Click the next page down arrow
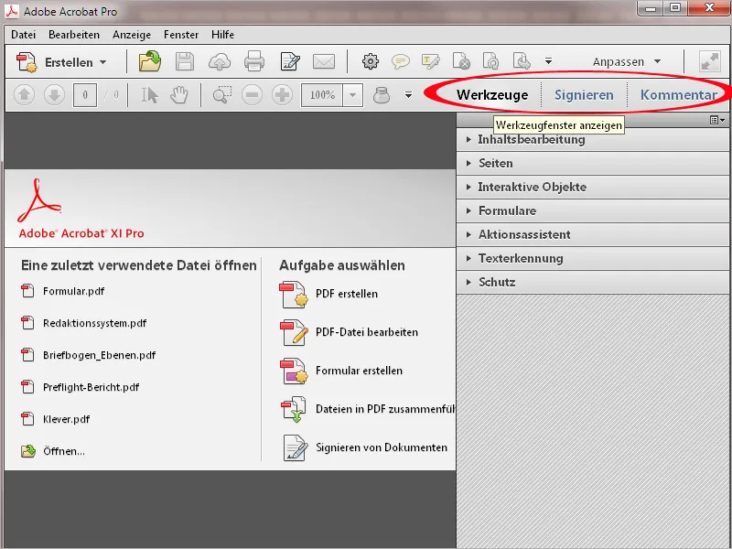The width and height of the screenshot is (732, 549). coord(54,95)
